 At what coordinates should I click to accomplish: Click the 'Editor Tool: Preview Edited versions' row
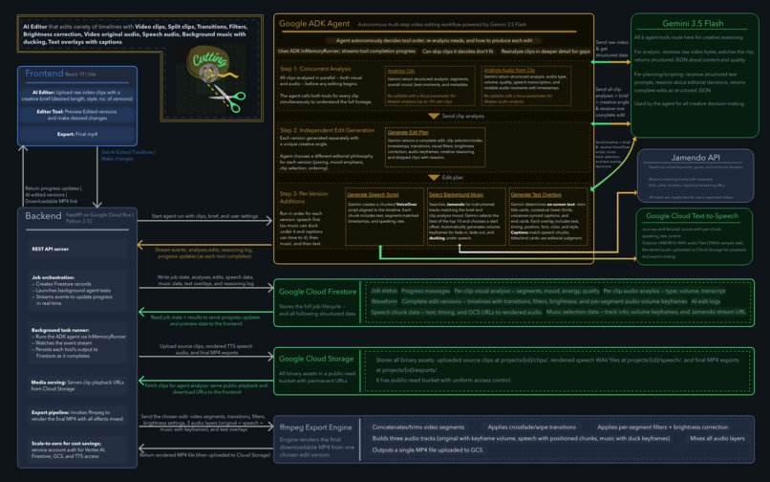coord(77,115)
